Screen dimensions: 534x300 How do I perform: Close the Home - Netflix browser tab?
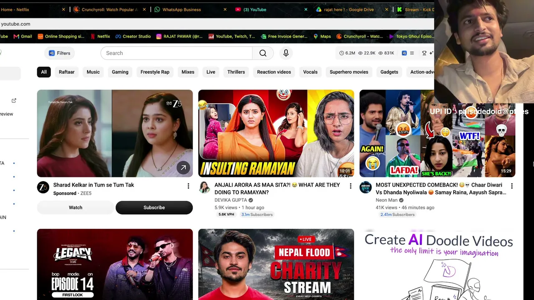tap(63, 10)
